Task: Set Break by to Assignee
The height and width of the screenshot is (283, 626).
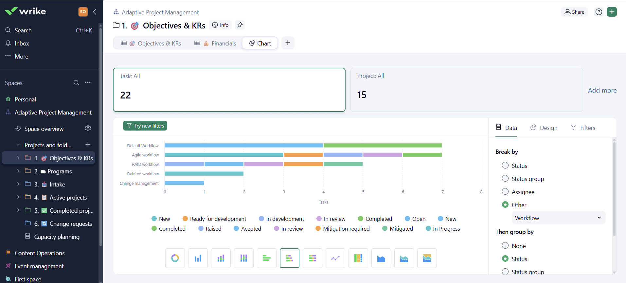Action: (505, 192)
